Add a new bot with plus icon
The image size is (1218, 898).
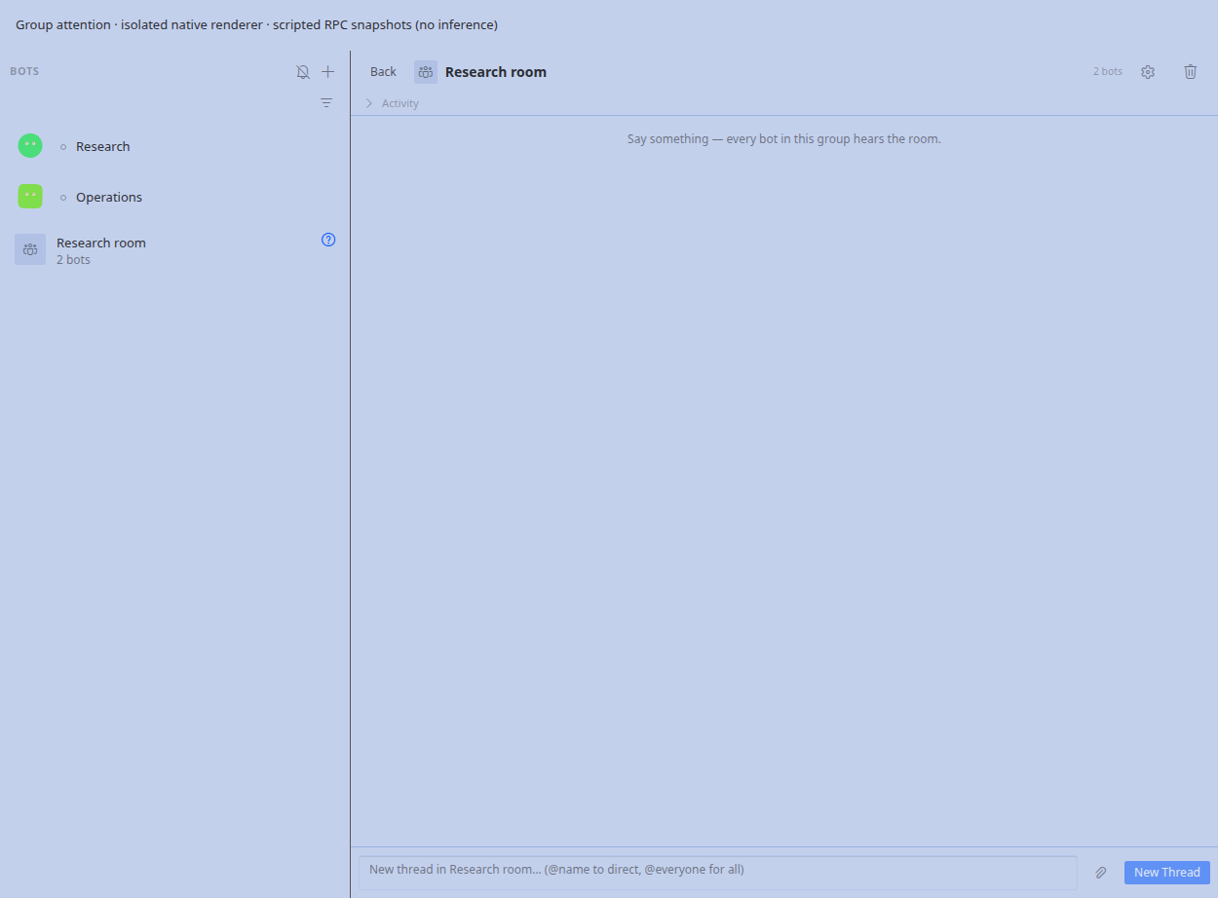tap(328, 72)
